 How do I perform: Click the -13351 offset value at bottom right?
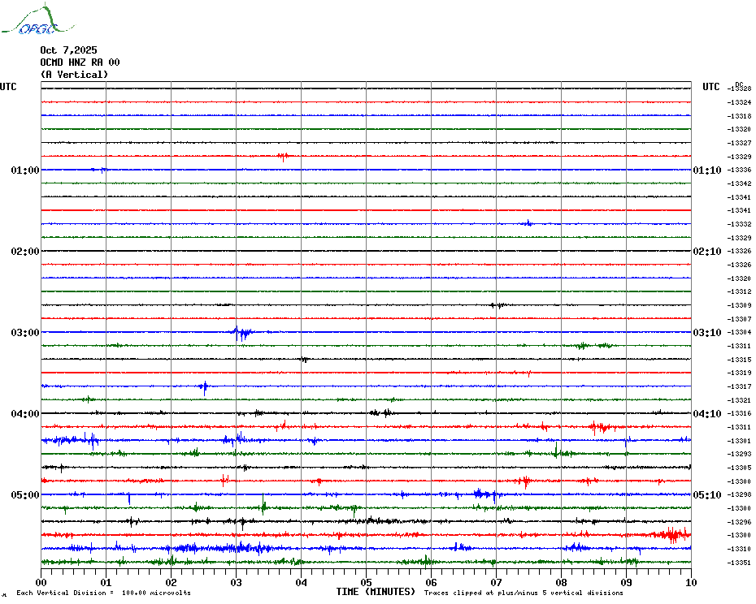(739, 563)
